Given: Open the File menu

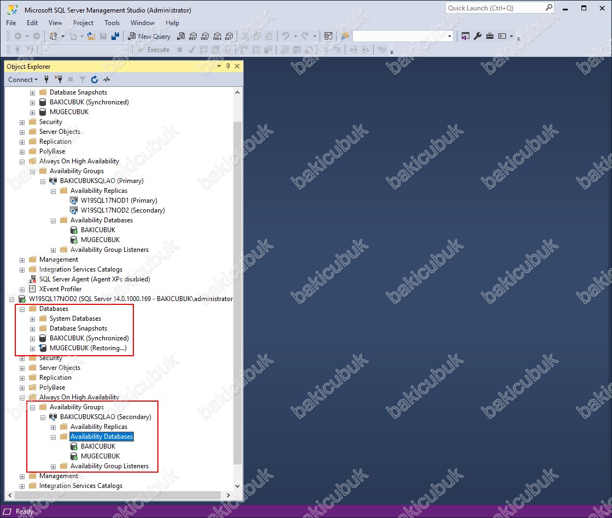Looking at the screenshot, I should pos(11,22).
